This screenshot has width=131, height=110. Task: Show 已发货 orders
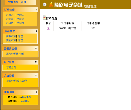[20, 19]
